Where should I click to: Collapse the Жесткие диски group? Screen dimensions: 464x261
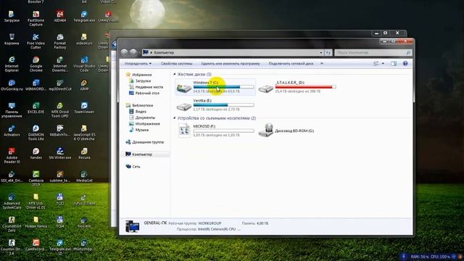174,74
